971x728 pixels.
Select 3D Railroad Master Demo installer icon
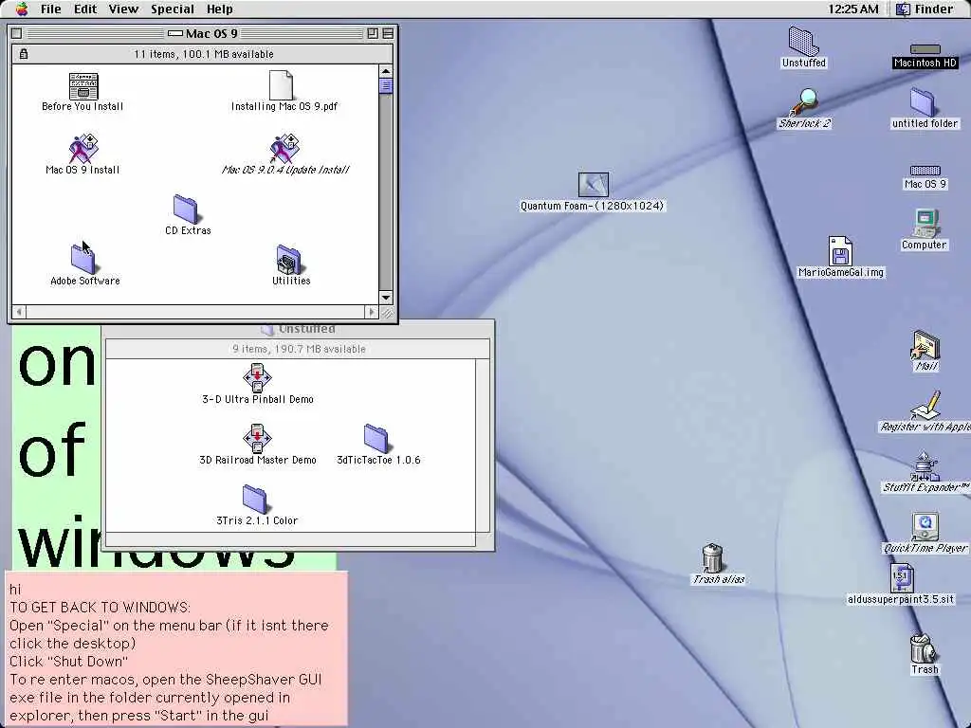[x=257, y=438]
